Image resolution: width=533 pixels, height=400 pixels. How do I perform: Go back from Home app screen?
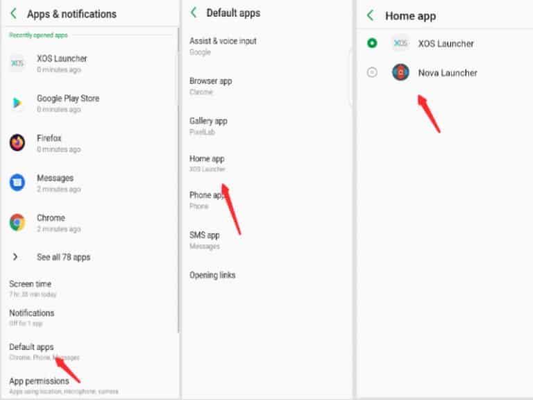(371, 15)
